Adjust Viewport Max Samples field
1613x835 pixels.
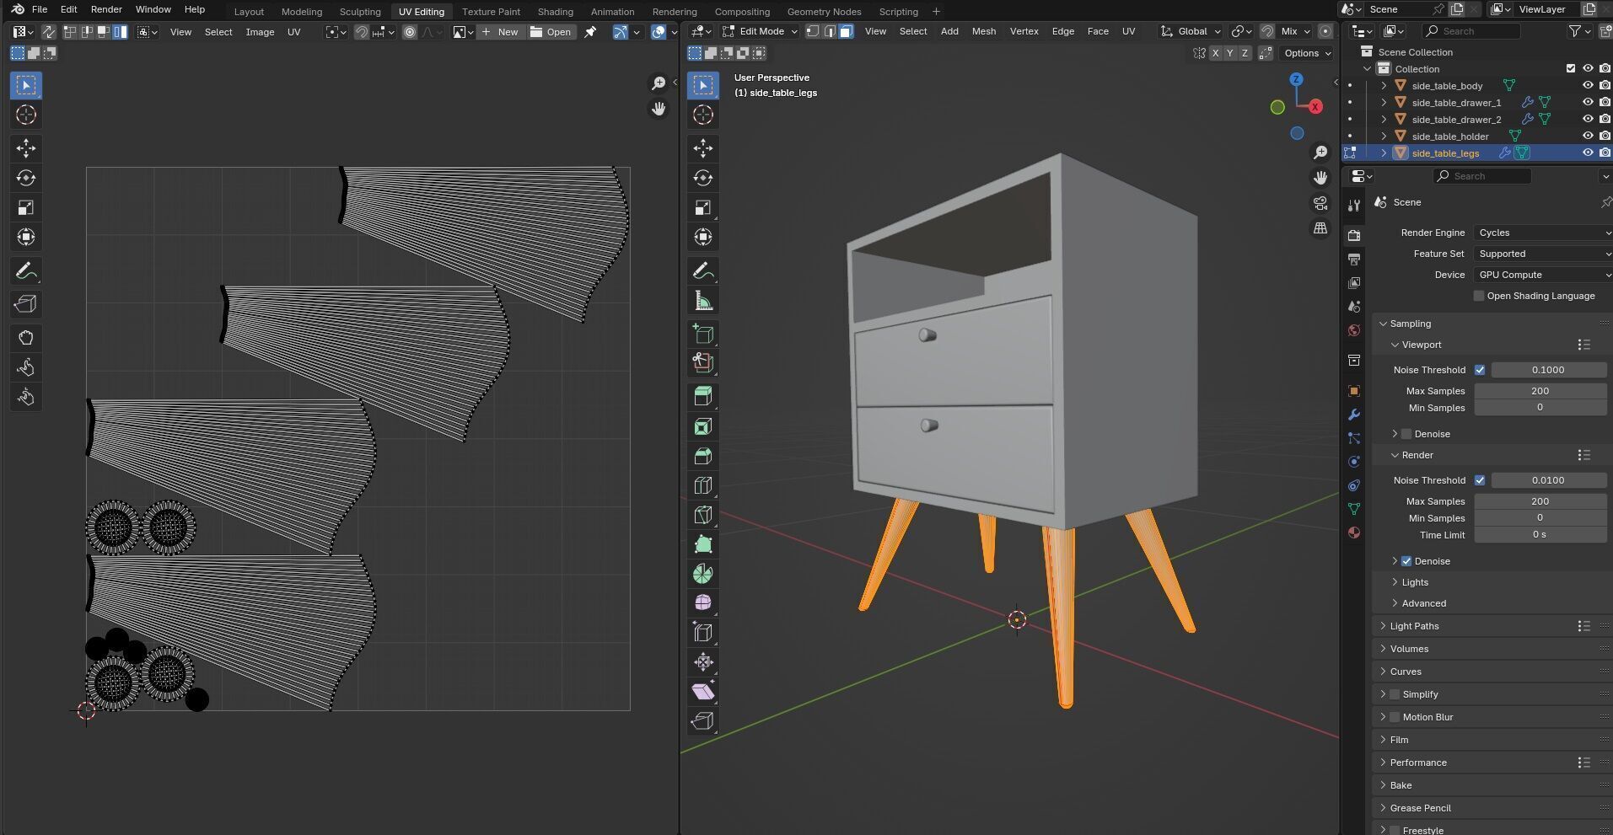[1540, 391]
